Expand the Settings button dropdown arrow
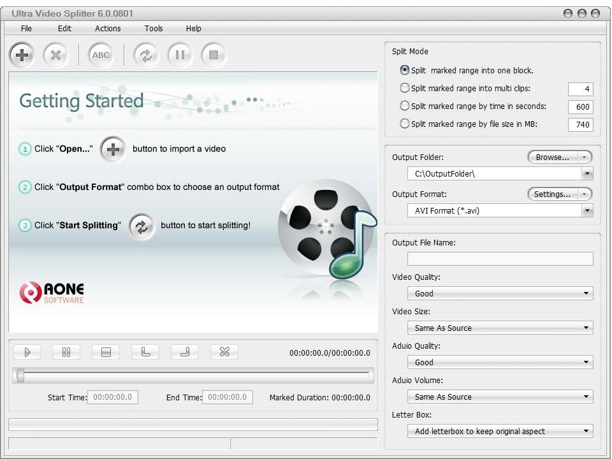Screen dimensions: 612x459 point(585,194)
